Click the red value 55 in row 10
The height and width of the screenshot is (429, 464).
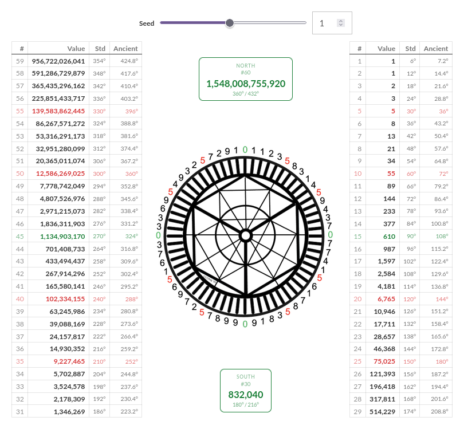pos(391,174)
